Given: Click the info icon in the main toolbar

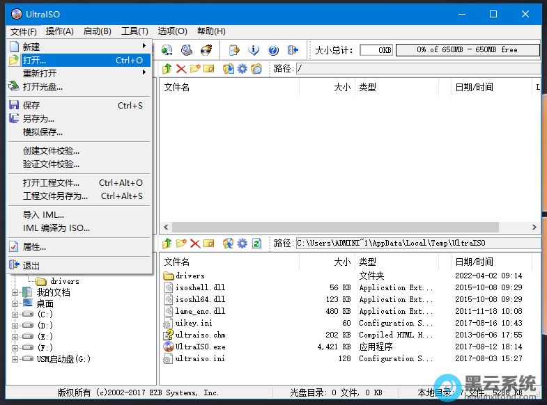Looking at the screenshot, I should (x=254, y=50).
